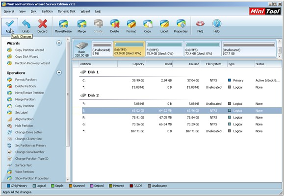The image size is (284, 196).
Task: Click the Change Drive Letter icon
Action: [9, 132]
